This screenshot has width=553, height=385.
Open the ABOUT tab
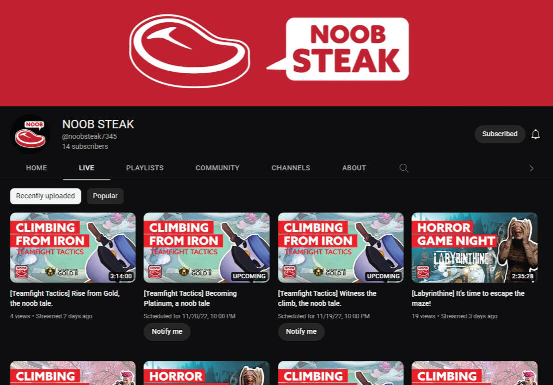354,168
